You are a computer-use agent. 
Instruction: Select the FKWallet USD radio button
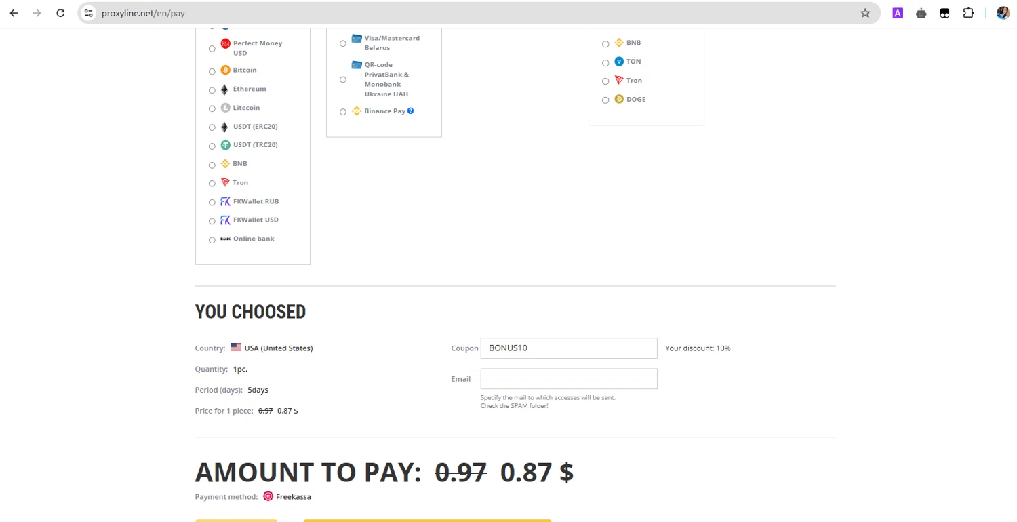[212, 221]
